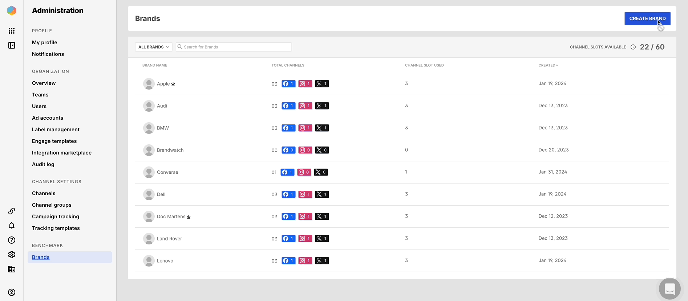
Task: Open the Teams section
Action: [40, 95]
